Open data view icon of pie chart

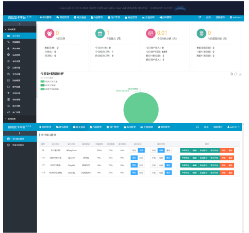tap(231, 74)
